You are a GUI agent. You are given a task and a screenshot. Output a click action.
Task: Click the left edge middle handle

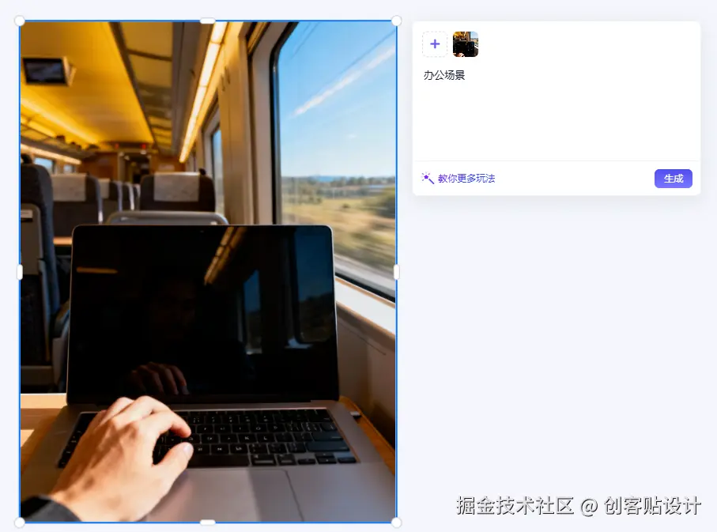[20, 272]
